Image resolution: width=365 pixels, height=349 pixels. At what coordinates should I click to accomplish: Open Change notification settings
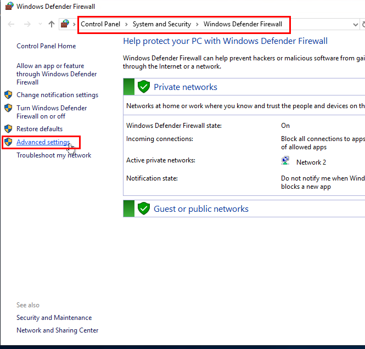tap(57, 95)
